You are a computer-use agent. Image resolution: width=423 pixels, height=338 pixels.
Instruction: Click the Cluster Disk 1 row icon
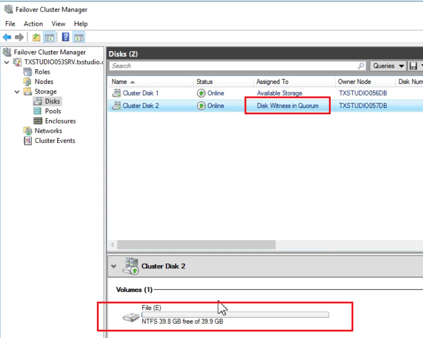117,93
